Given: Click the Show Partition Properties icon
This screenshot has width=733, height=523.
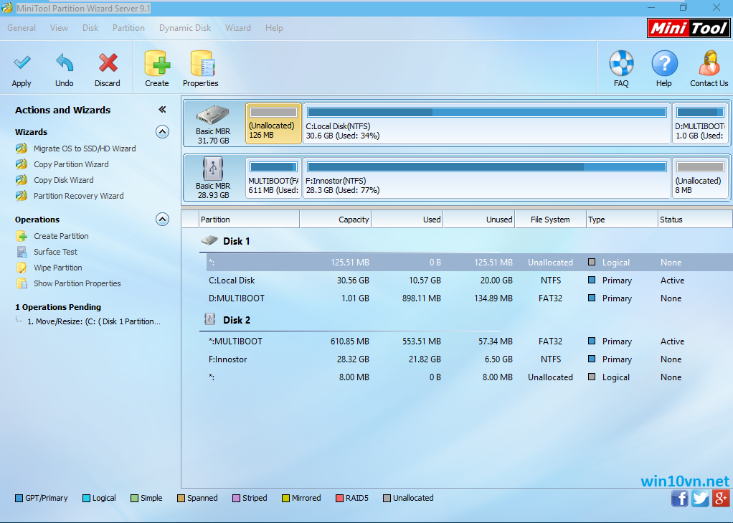Looking at the screenshot, I should [22, 283].
